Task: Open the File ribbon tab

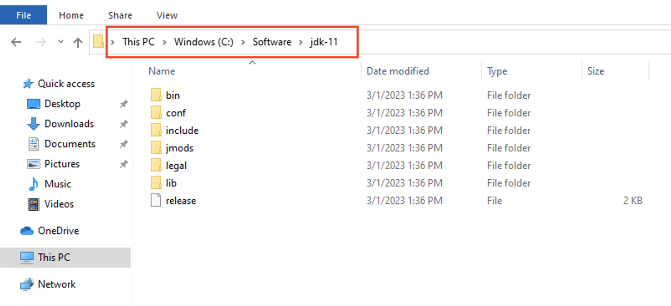Action: tap(23, 15)
